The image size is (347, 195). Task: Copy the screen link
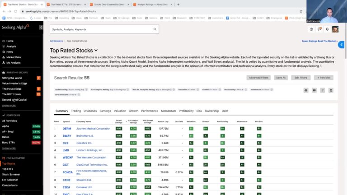(x=323, y=90)
